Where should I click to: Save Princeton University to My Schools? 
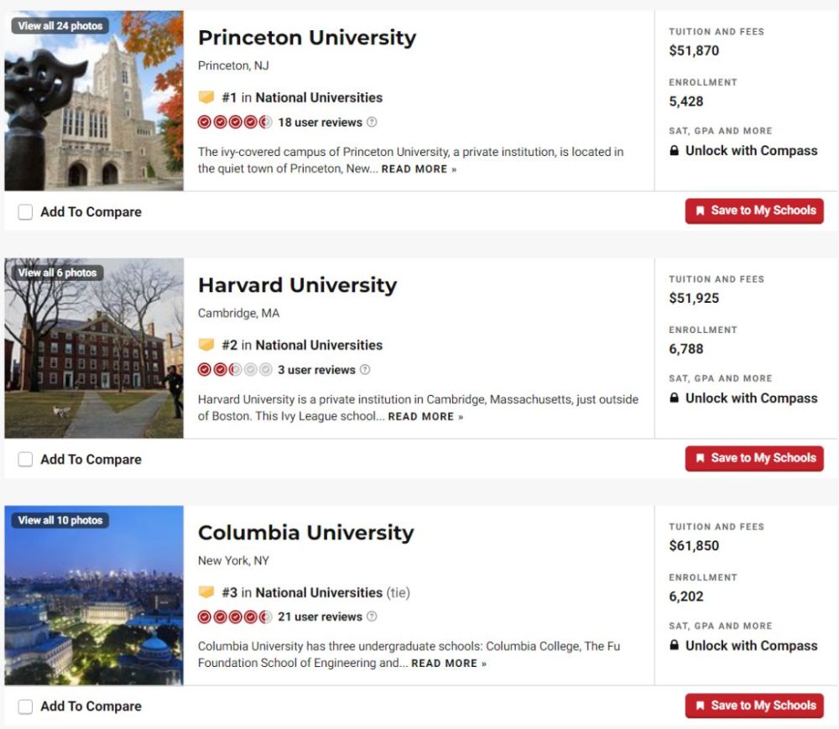754,211
